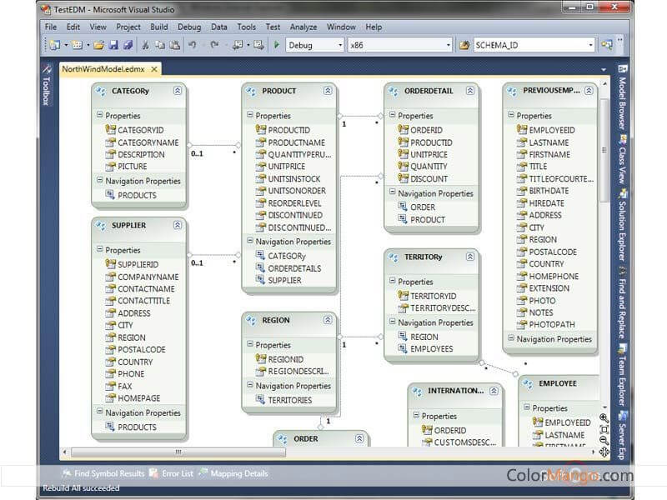Image resolution: width=667 pixels, height=500 pixels.
Task: Click the vertical scrollbar thumb
Action: (x=604, y=151)
